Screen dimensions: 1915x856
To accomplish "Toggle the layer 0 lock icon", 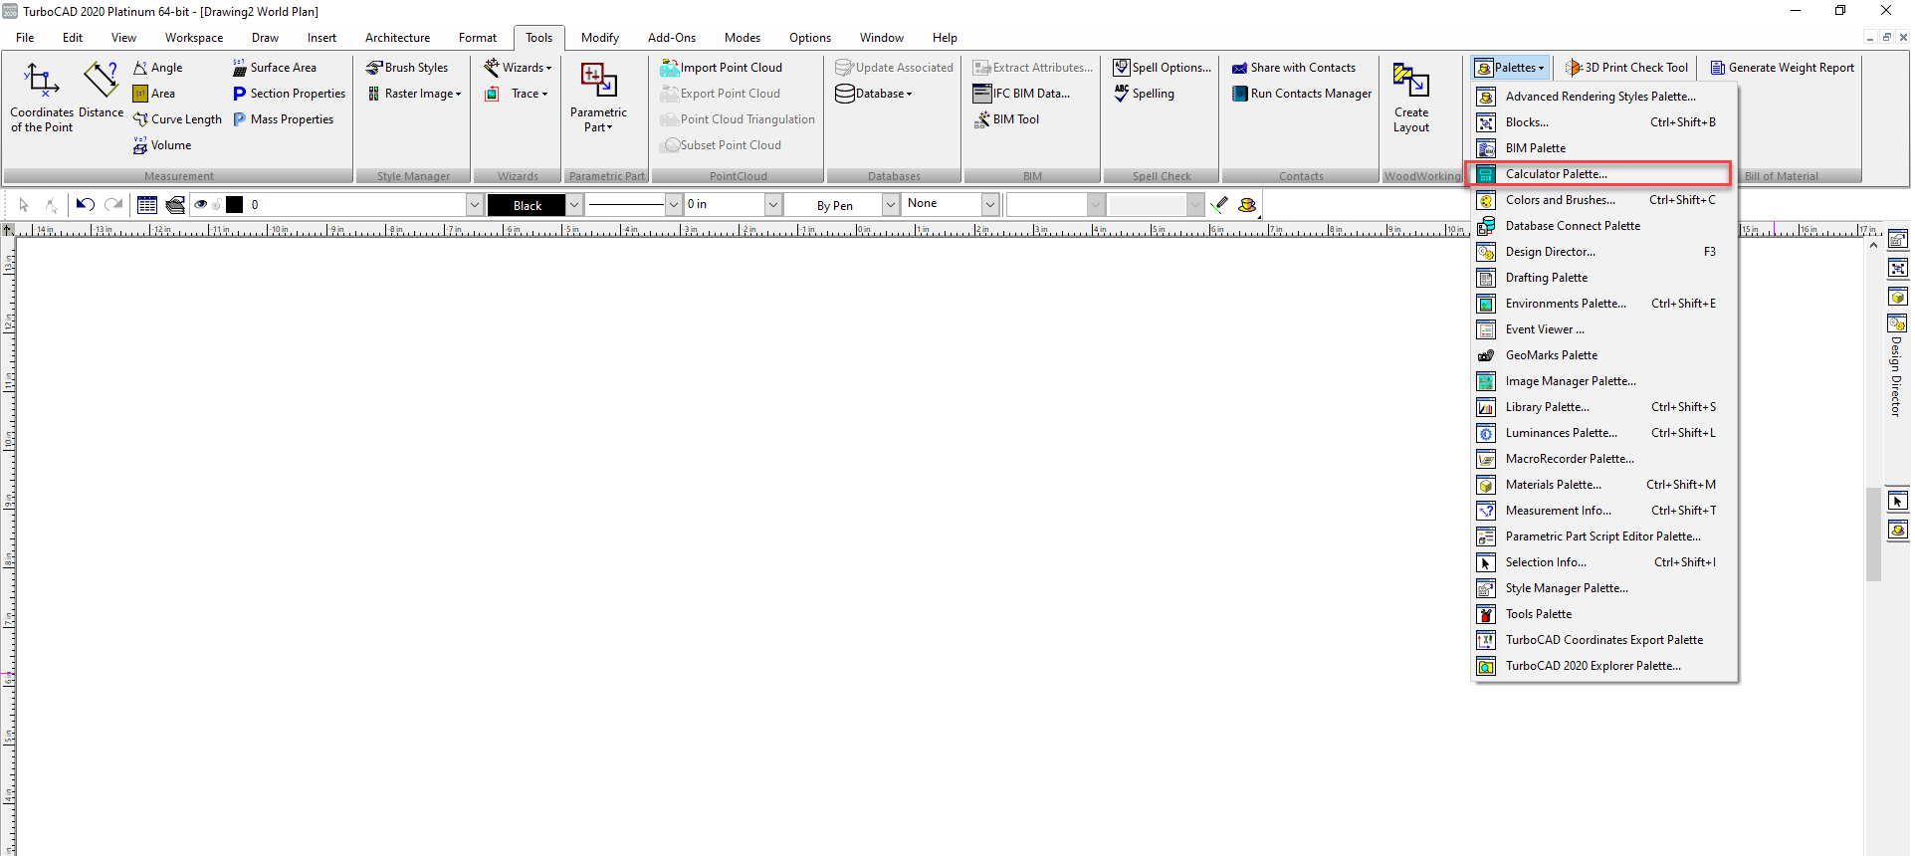I will [216, 205].
